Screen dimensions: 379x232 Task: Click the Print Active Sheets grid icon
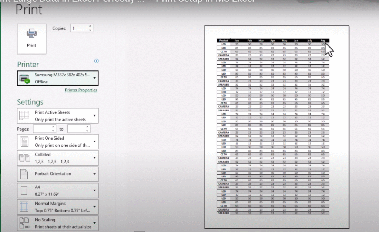coord(24,115)
